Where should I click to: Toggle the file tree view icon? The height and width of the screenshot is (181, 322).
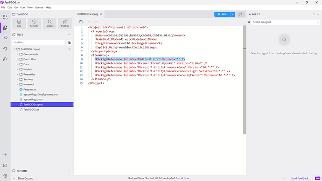point(69,42)
